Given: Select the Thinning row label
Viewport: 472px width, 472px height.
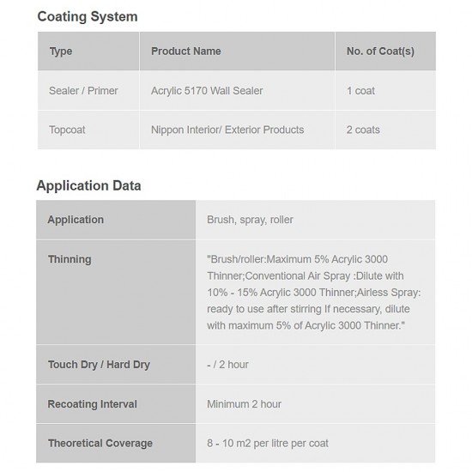Looking at the screenshot, I should [70, 259].
